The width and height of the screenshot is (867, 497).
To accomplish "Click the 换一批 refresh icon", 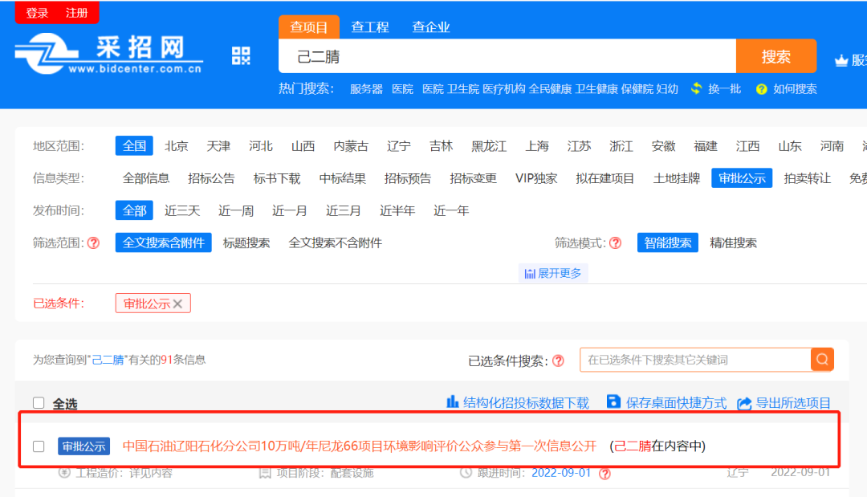I will (696, 89).
